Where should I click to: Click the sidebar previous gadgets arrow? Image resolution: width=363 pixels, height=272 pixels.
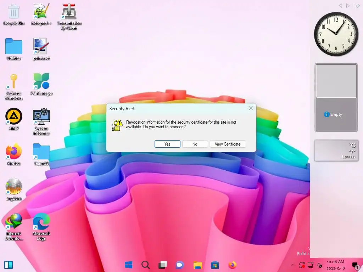click(340, 6)
